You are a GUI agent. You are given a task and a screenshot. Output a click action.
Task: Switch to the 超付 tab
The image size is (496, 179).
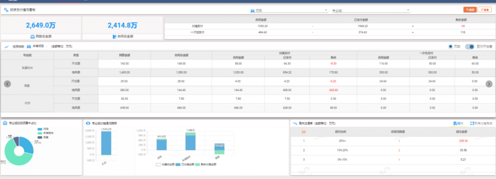[x=458, y=123]
